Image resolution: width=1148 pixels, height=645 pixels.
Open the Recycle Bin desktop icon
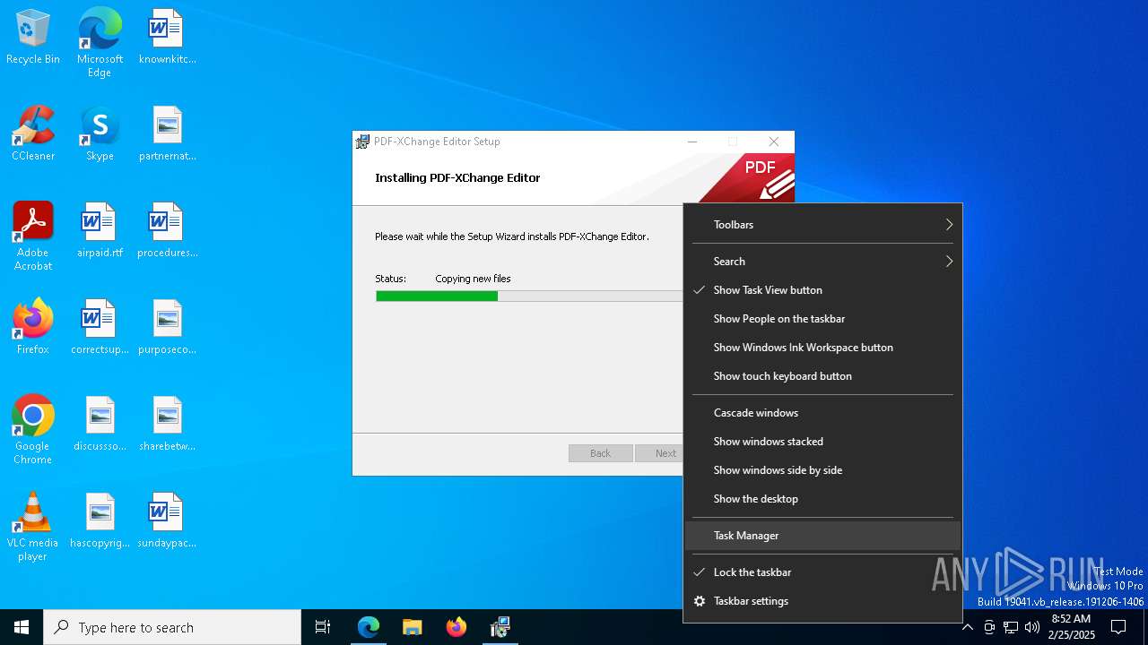pos(33,37)
